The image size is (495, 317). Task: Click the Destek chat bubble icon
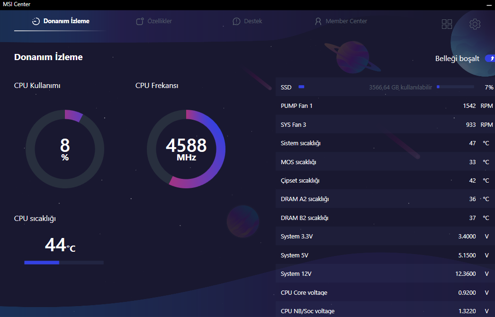tap(236, 21)
